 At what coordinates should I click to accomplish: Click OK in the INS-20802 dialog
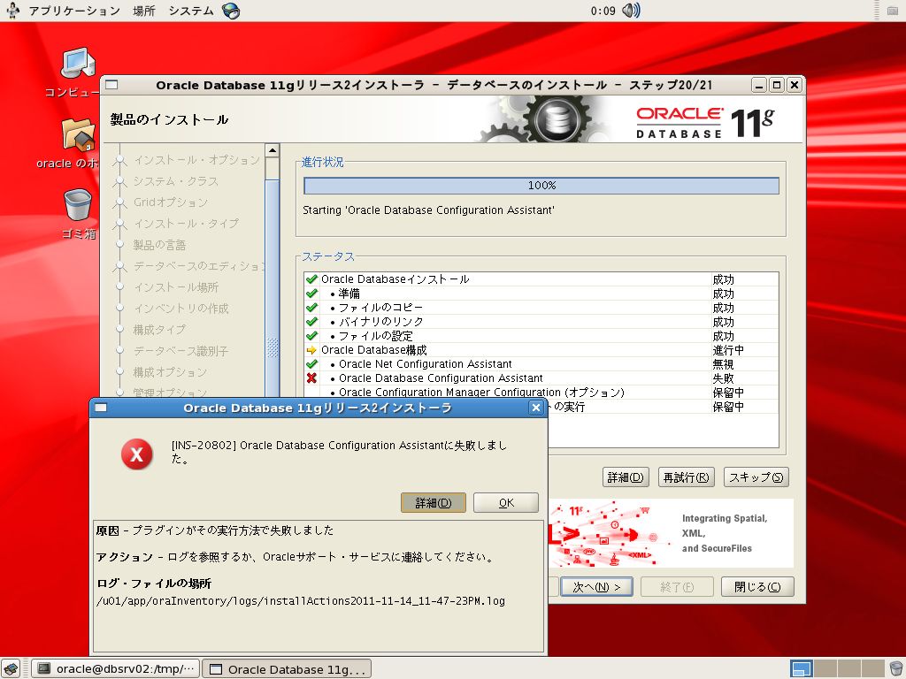click(506, 502)
